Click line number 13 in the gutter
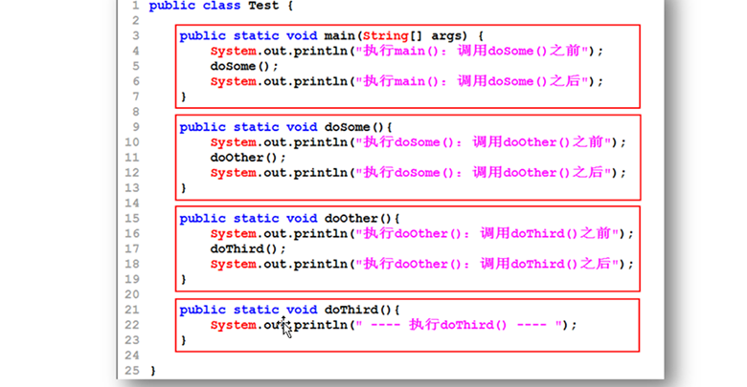The width and height of the screenshot is (747, 387). pyautogui.click(x=132, y=187)
